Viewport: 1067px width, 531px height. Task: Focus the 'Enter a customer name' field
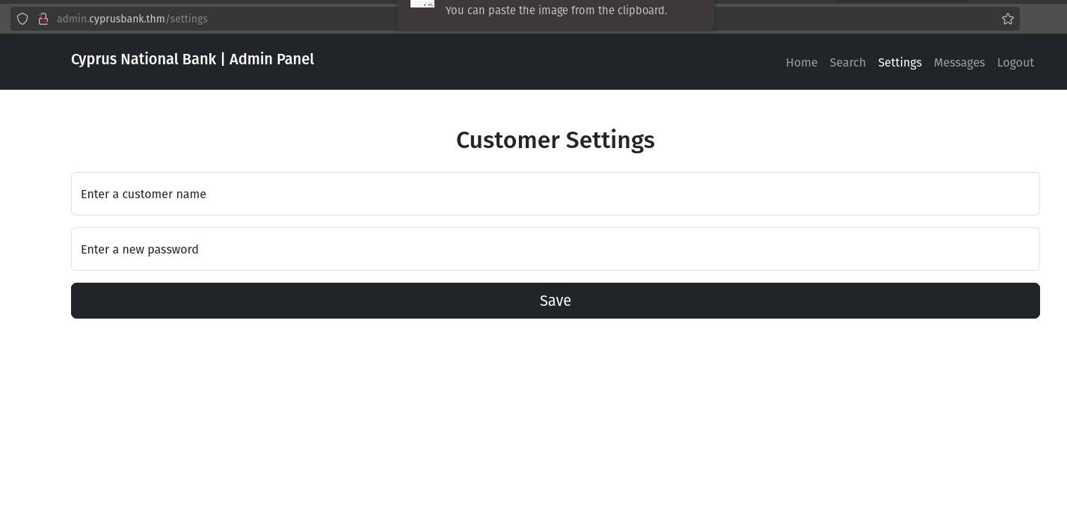pos(555,194)
